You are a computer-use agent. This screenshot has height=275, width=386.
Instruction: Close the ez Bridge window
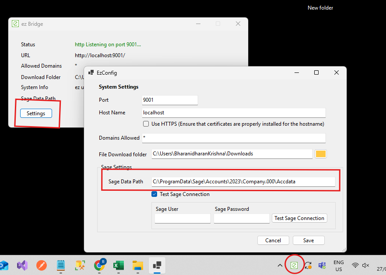[238, 24]
